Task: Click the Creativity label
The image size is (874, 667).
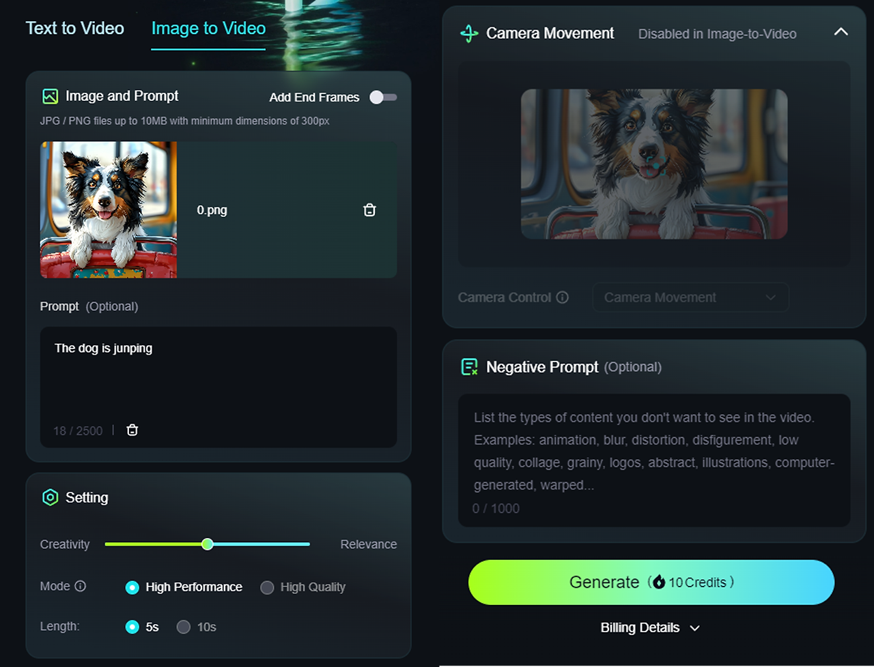Action: coord(65,544)
